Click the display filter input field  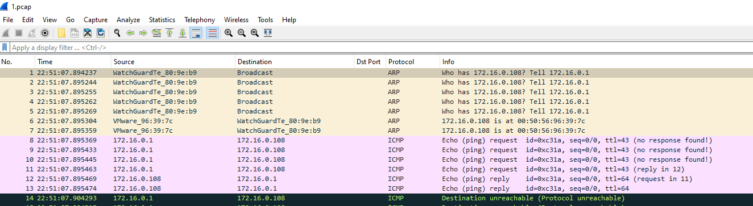pyautogui.click(x=381, y=48)
